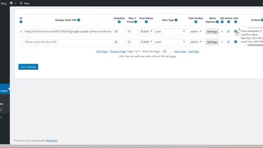Open Post Author dropdown for techcrunch rule
This screenshot has height=148, width=263.
196,31
